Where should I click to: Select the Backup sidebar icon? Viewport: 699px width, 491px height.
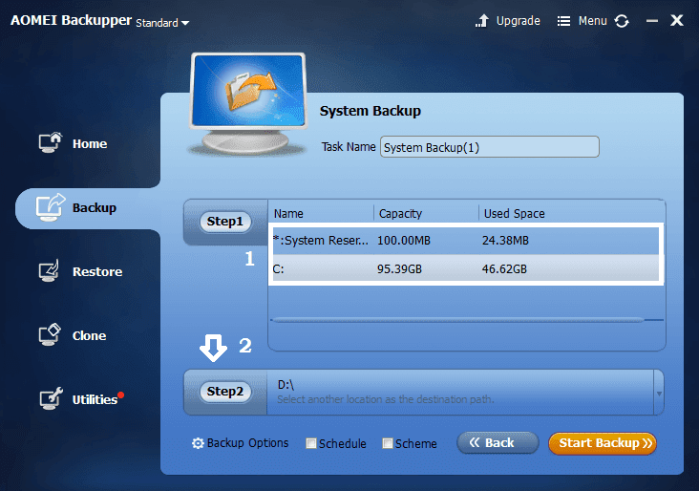[50, 207]
